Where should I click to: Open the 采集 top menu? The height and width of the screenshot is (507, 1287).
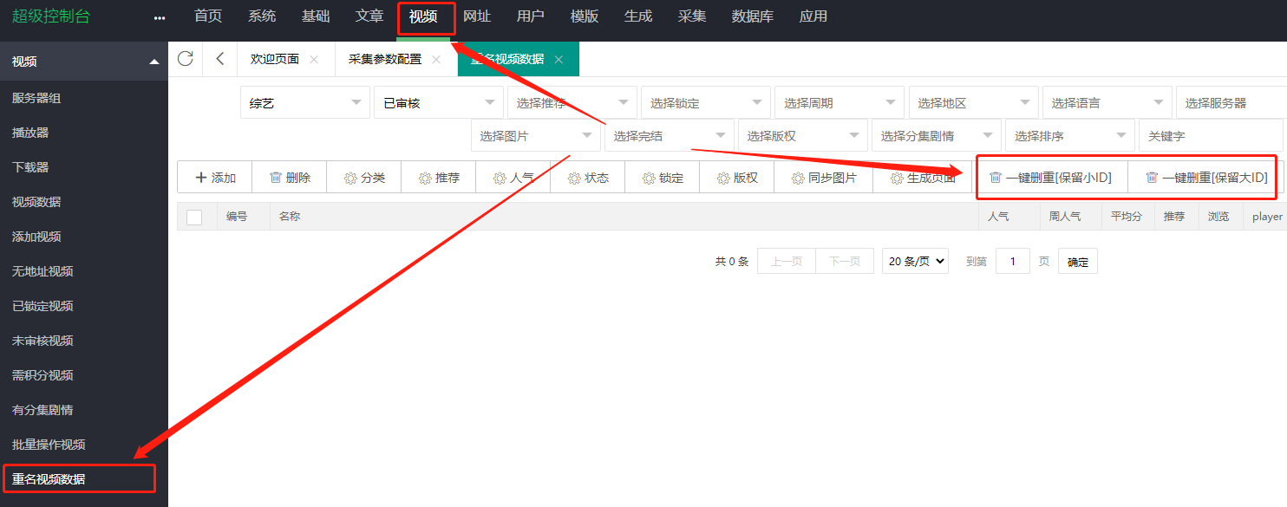(x=692, y=16)
